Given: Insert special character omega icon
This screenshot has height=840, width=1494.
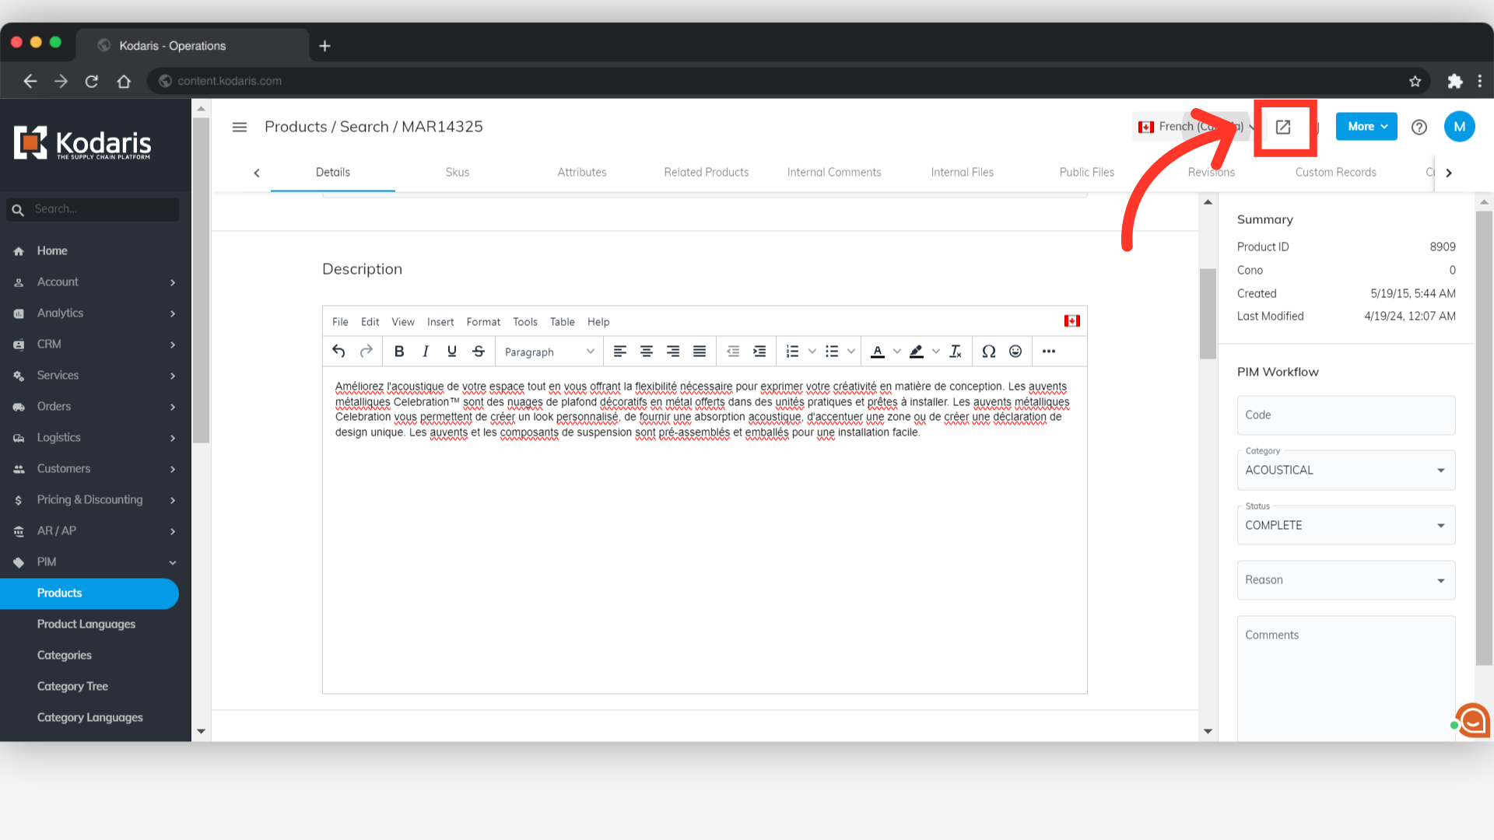Looking at the screenshot, I should point(988,352).
